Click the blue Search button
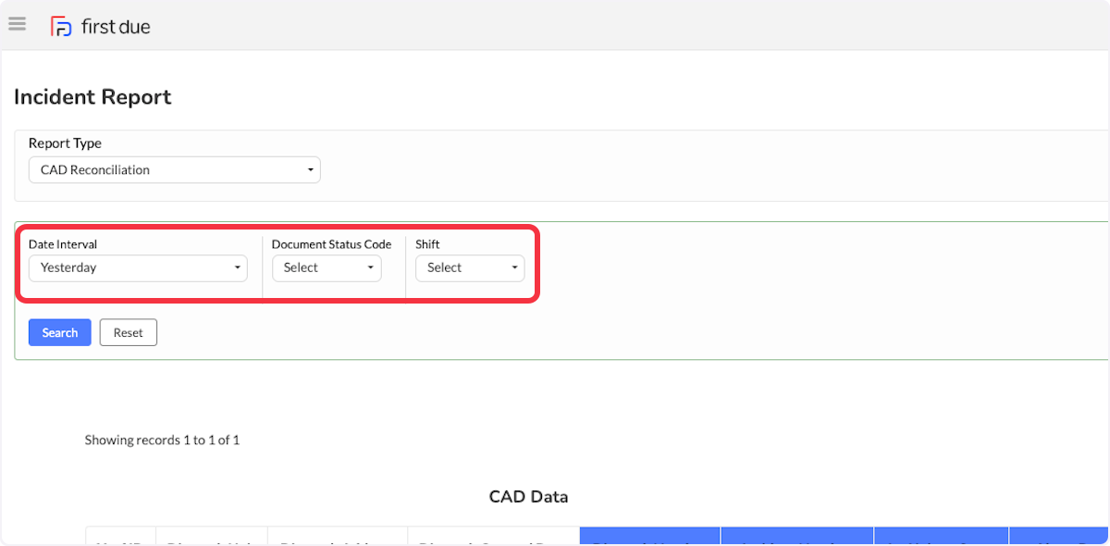The width and height of the screenshot is (1110, 546). (x=60, y=332)
